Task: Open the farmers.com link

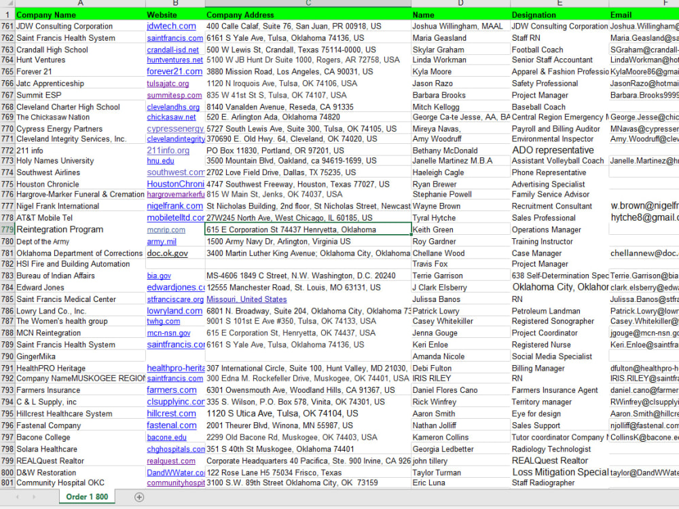Action: 172,390
